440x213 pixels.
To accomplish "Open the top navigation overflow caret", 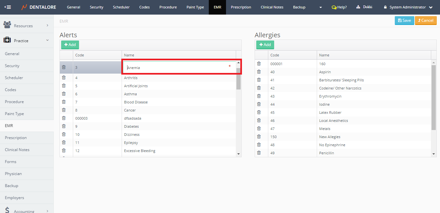I will pyautogui.click(x=321, y=7).
